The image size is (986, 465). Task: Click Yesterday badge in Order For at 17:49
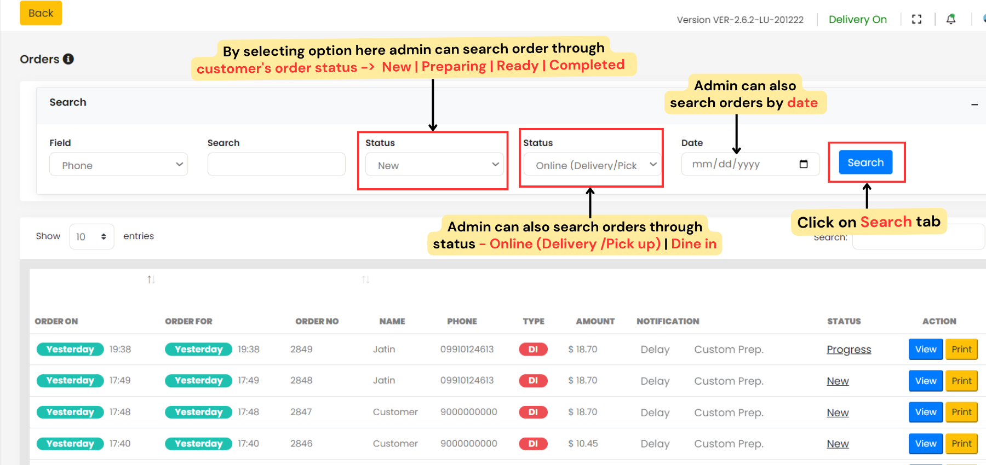click(198, 381)
